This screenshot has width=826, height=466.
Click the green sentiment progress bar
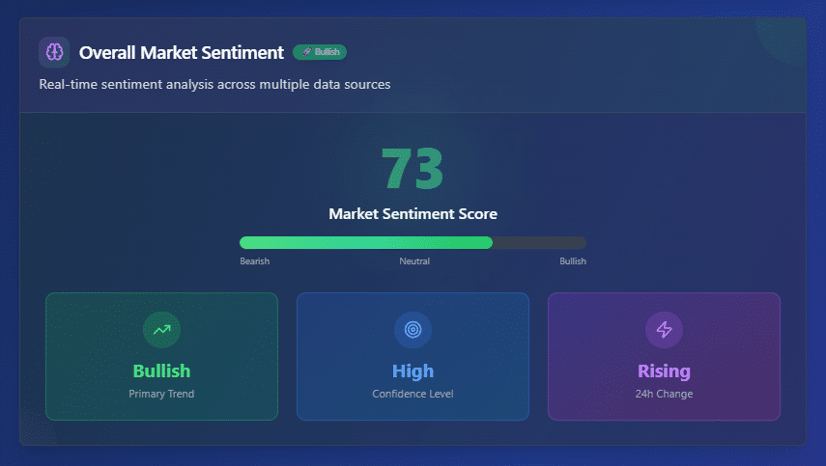[x=366, y=243]
